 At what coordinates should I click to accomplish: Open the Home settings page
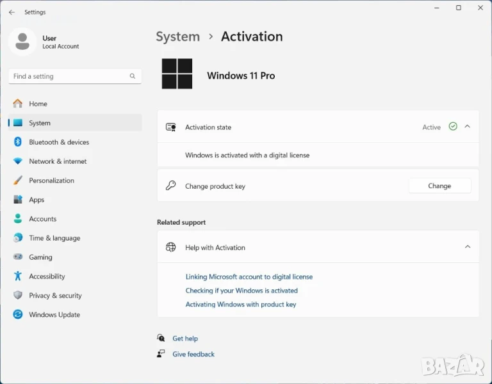pyautogui.click(x=38, y=104)
